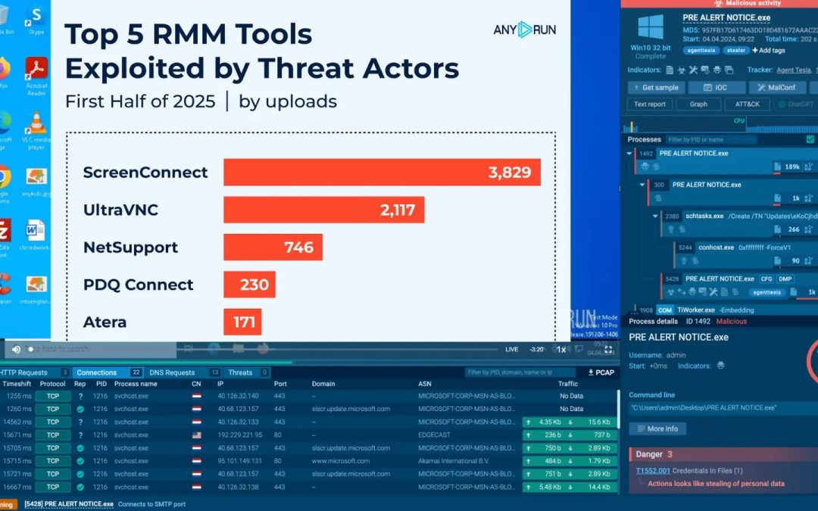Open the ATT&CK matrix view
Viewport: 818px width, 511px height.
pos(748,104)
